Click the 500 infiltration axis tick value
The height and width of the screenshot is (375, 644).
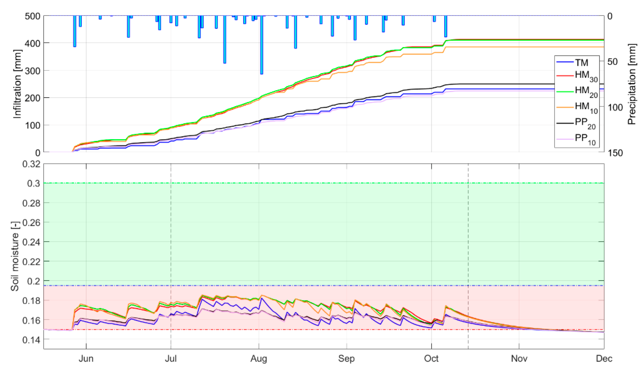coord(32,16)
